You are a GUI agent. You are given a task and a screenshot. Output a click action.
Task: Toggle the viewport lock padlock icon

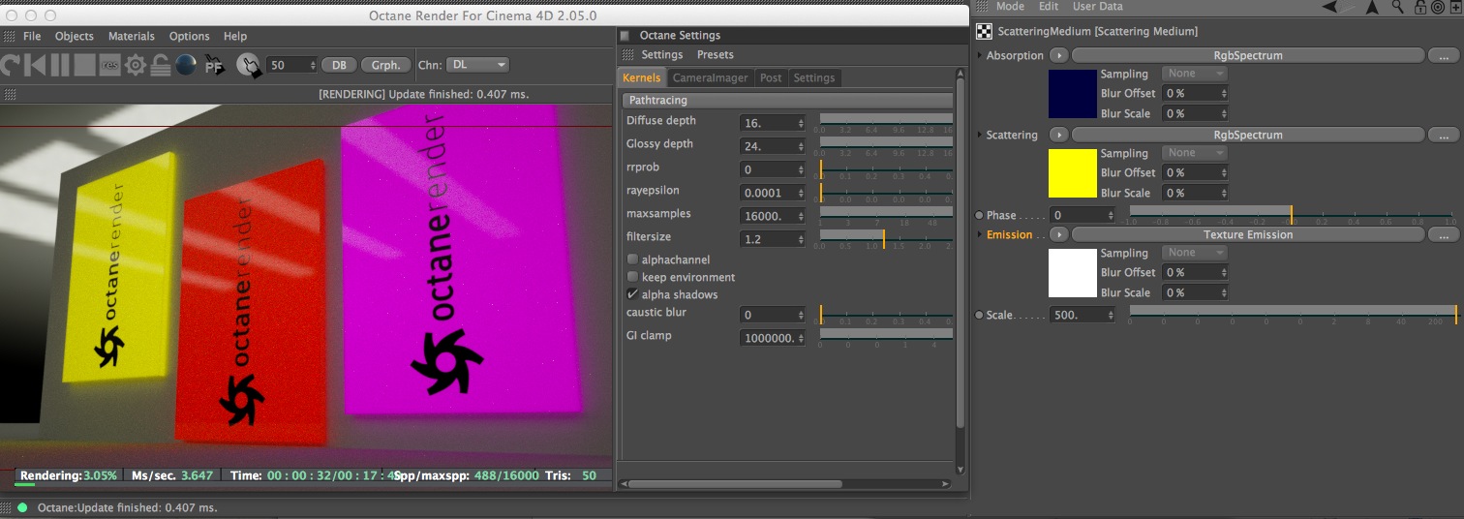[x=161, y=65]
